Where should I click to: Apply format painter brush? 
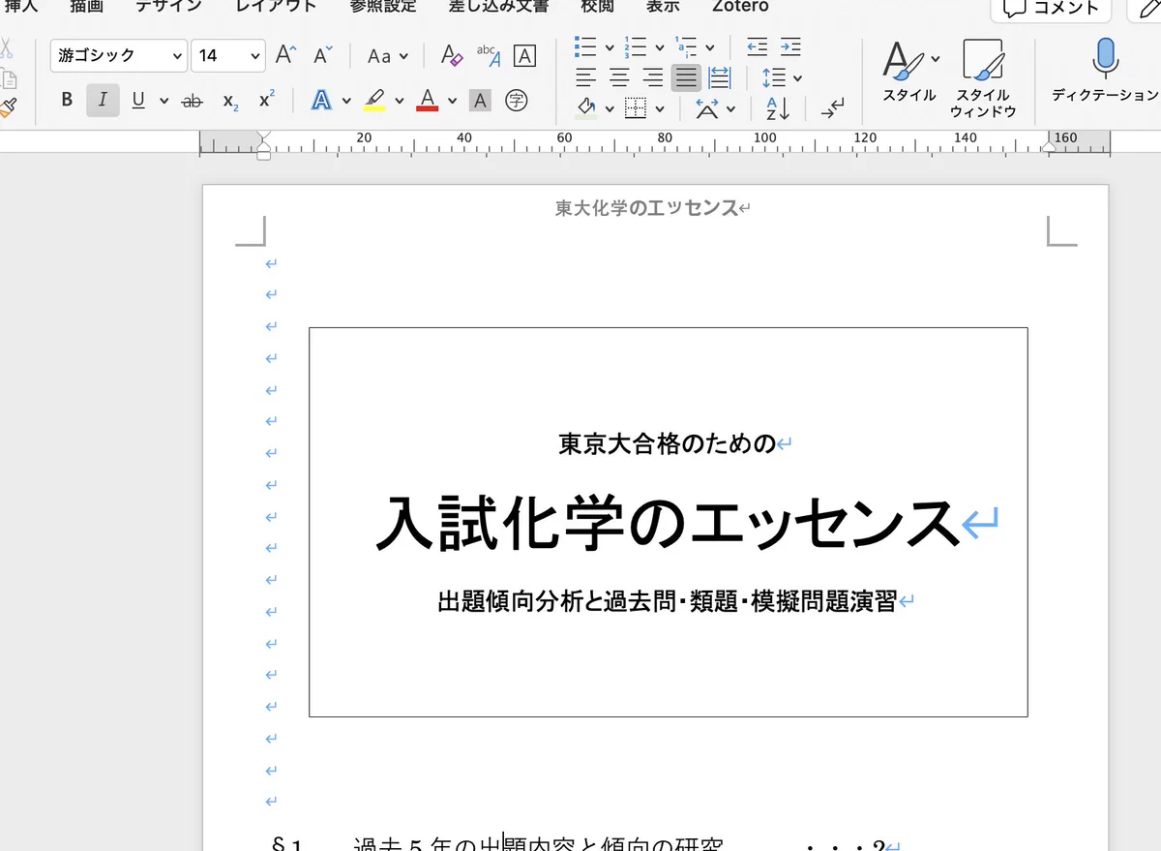(x=8, y=107)
